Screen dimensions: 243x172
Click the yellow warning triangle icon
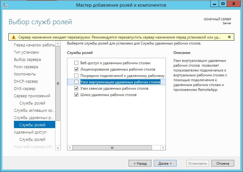click(14, 37)
